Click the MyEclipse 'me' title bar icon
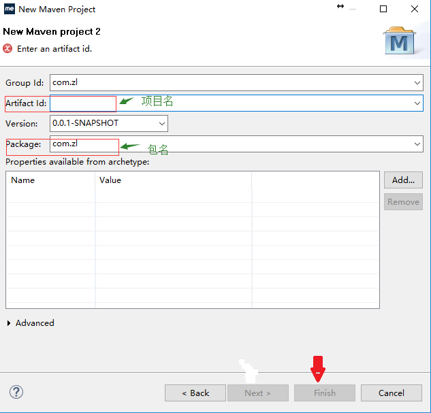 coord(10,9)
